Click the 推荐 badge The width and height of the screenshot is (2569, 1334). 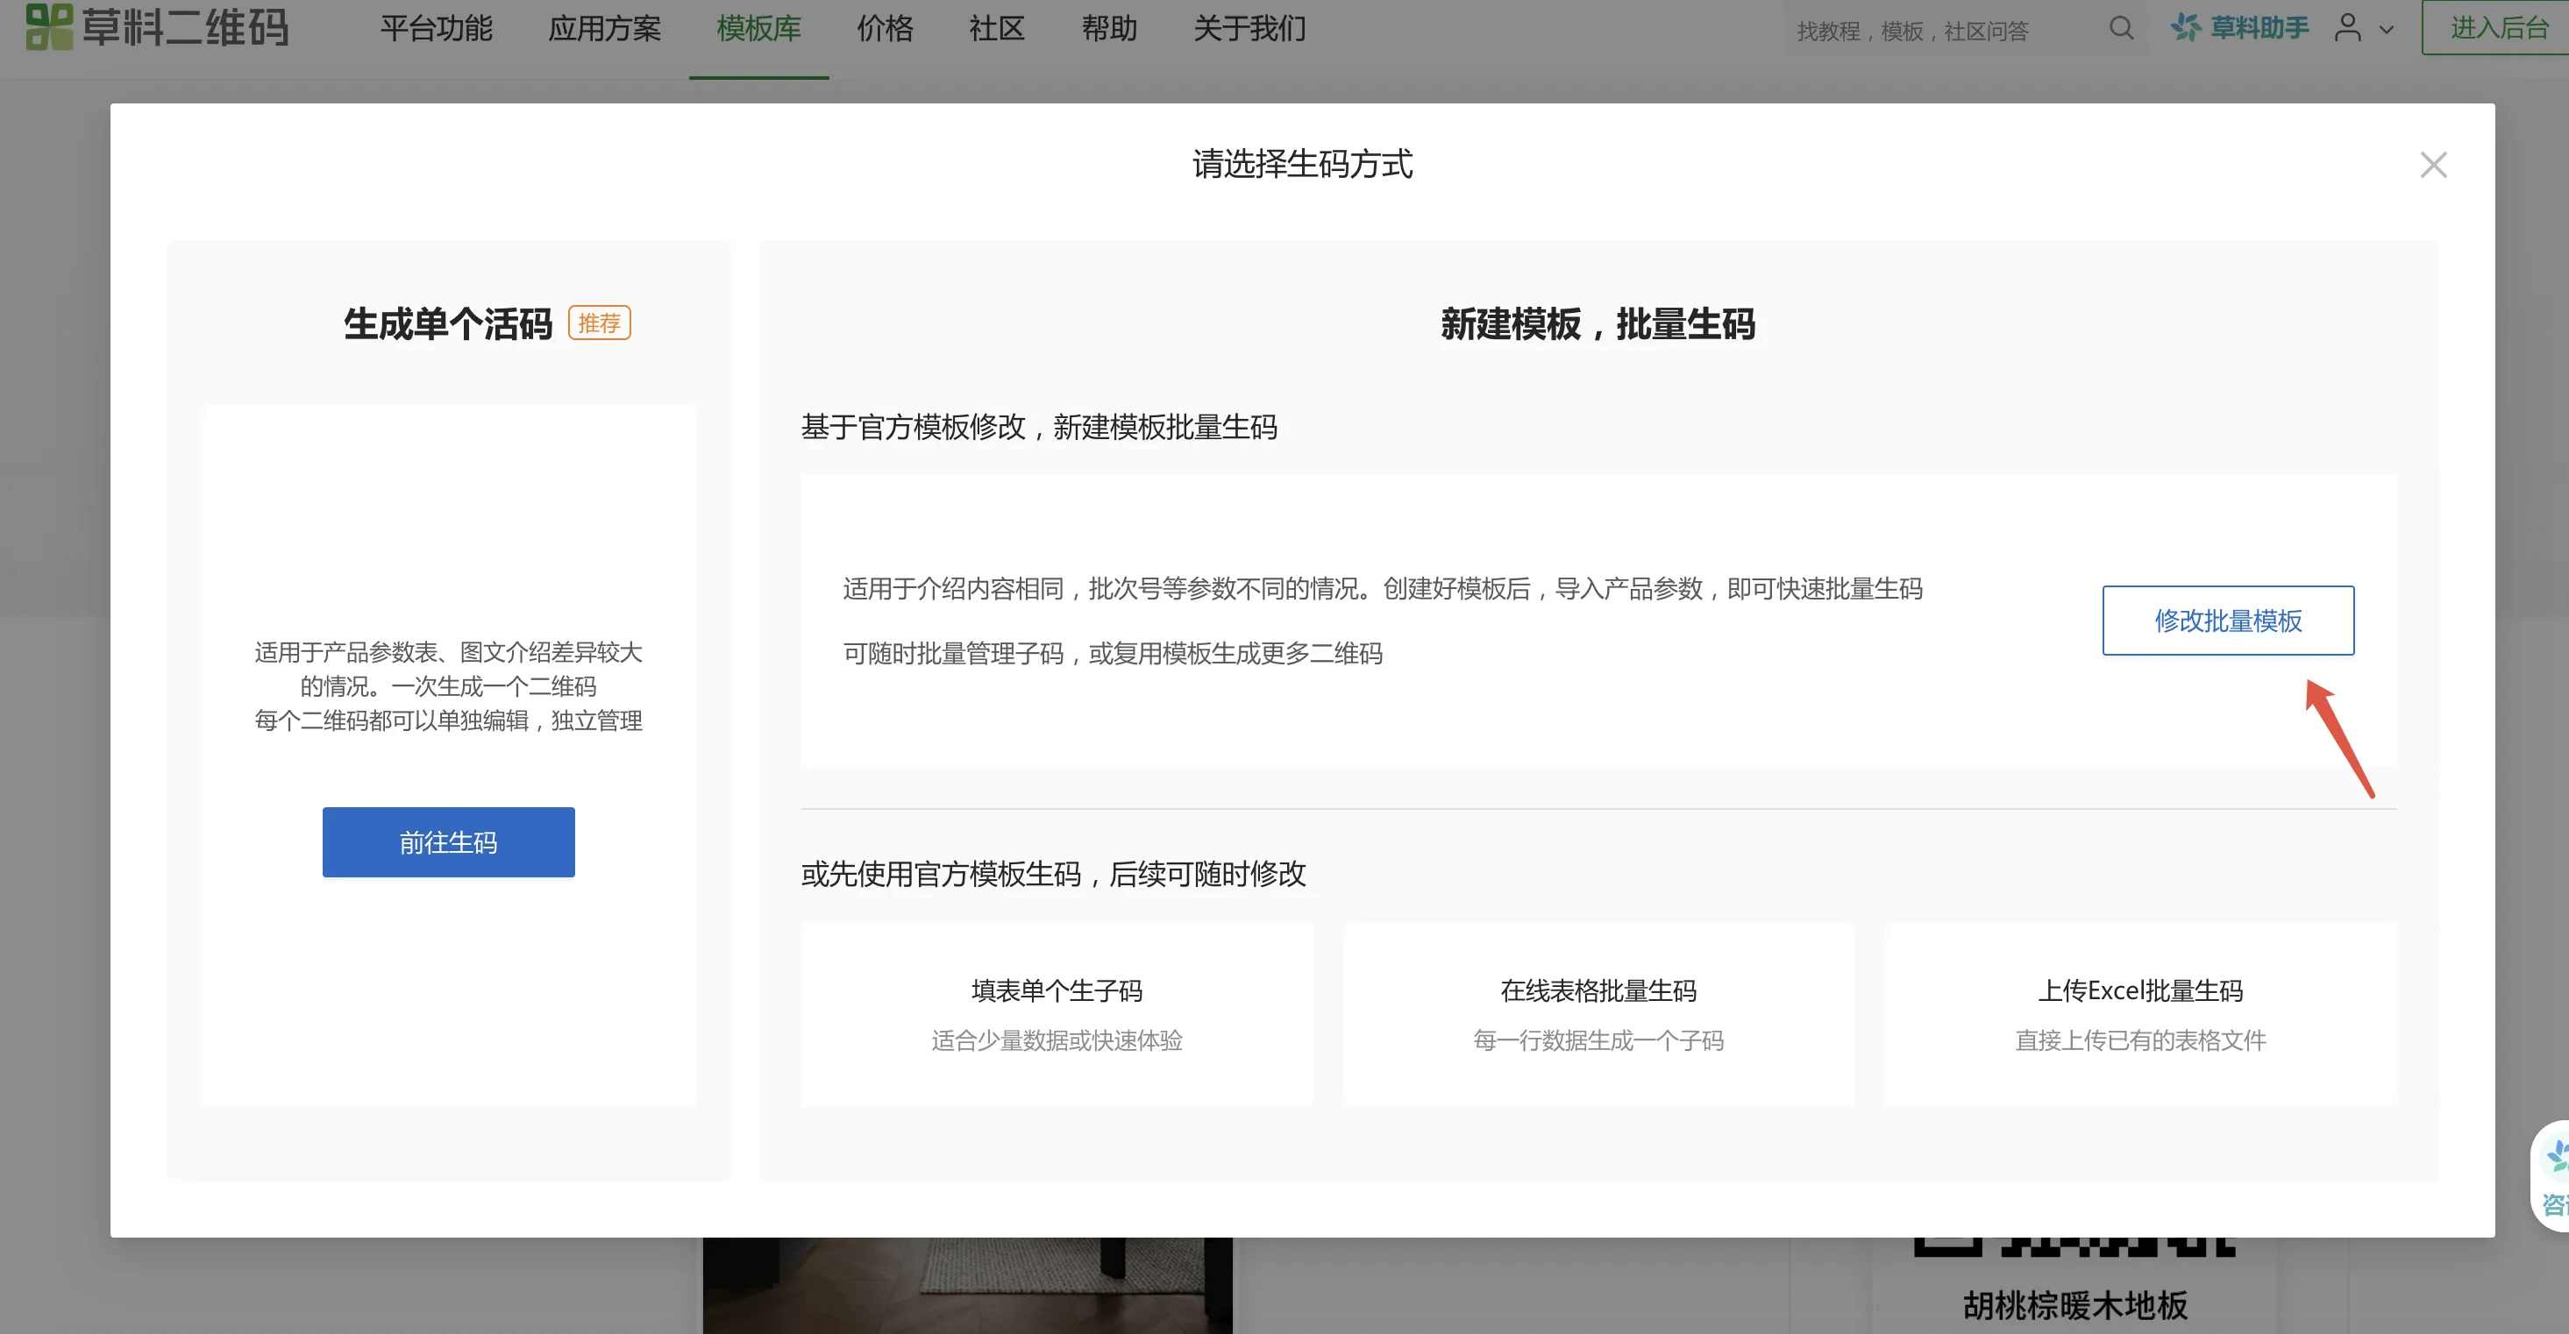[600, 323]
